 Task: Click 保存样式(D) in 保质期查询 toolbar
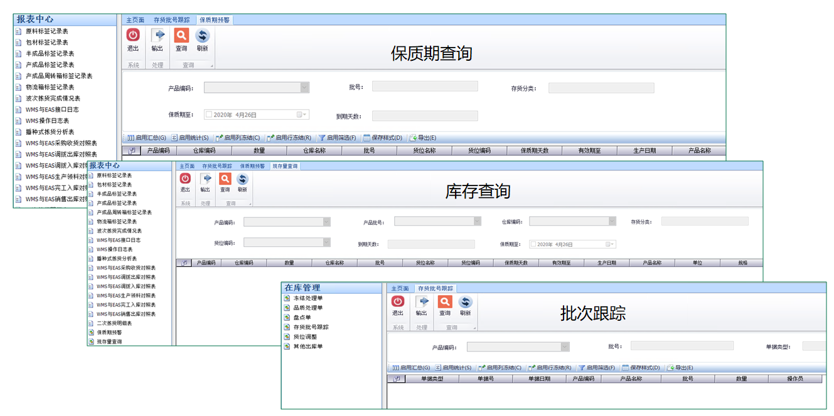click(383, 138)
